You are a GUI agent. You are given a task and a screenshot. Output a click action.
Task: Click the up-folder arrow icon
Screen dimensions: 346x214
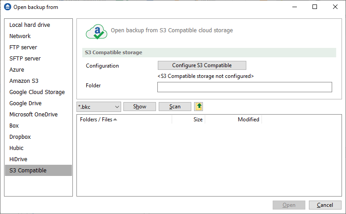[198, 107]
